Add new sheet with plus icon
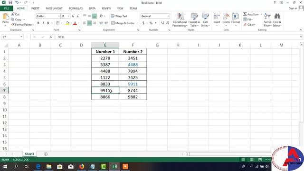The height and width of the screenshot is (171, 304). click(x=46, y=154)
